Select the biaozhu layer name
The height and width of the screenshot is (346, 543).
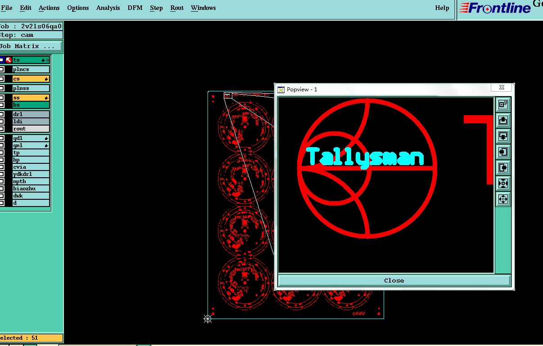click(31, 189)
